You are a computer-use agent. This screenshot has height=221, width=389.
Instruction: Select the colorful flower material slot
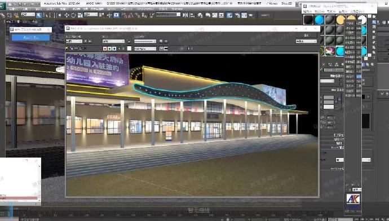pyautogui.click(x=330, y=51)
